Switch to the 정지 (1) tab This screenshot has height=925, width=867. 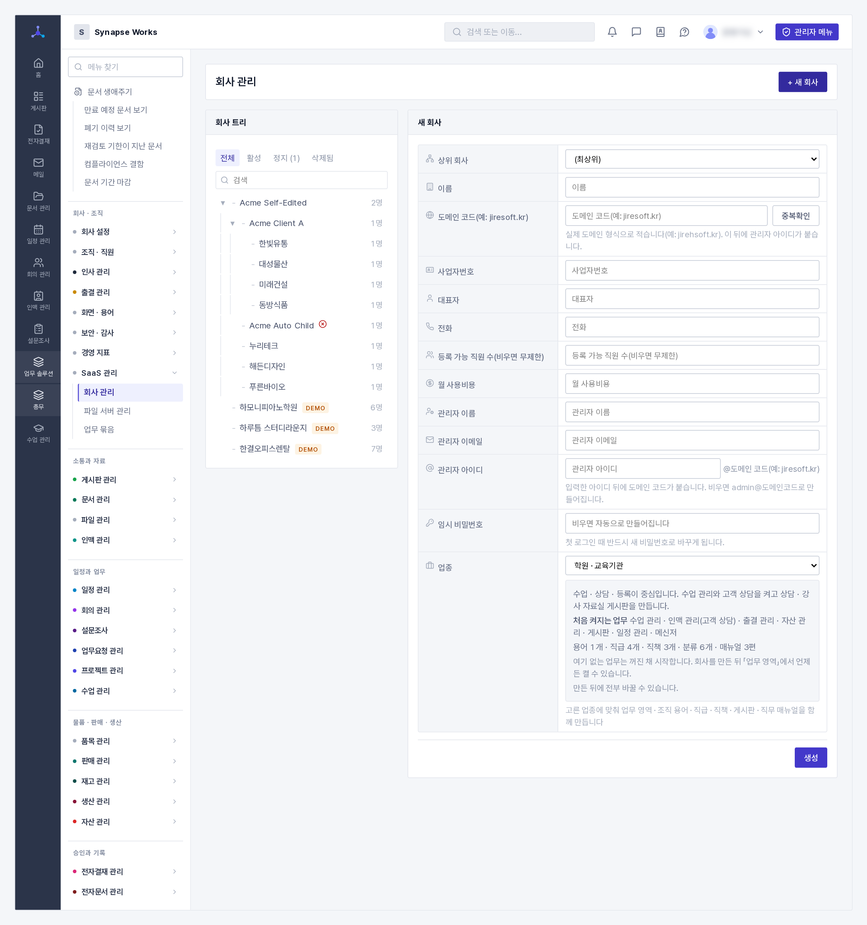tap(286, 158)
